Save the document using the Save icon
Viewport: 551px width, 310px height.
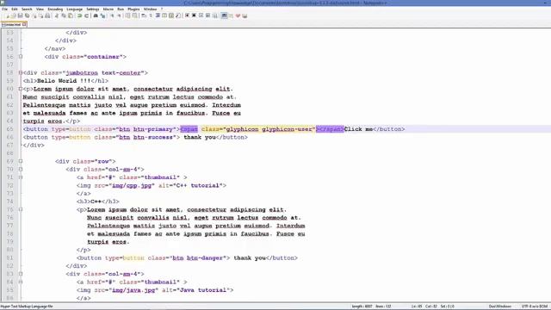pyautogui.click(x=20, y=15)
